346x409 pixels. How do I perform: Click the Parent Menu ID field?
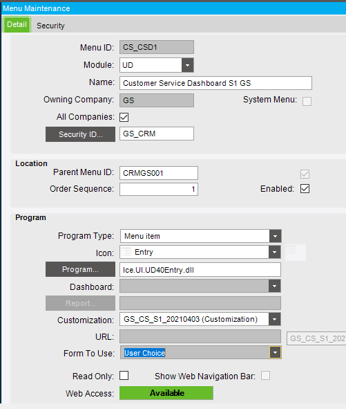click(x=159, y=173)
